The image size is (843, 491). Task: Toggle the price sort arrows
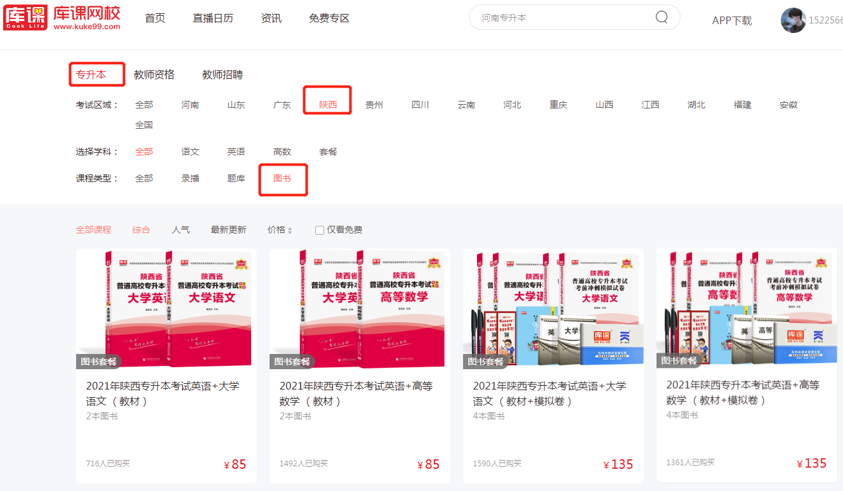coord(290,230)
